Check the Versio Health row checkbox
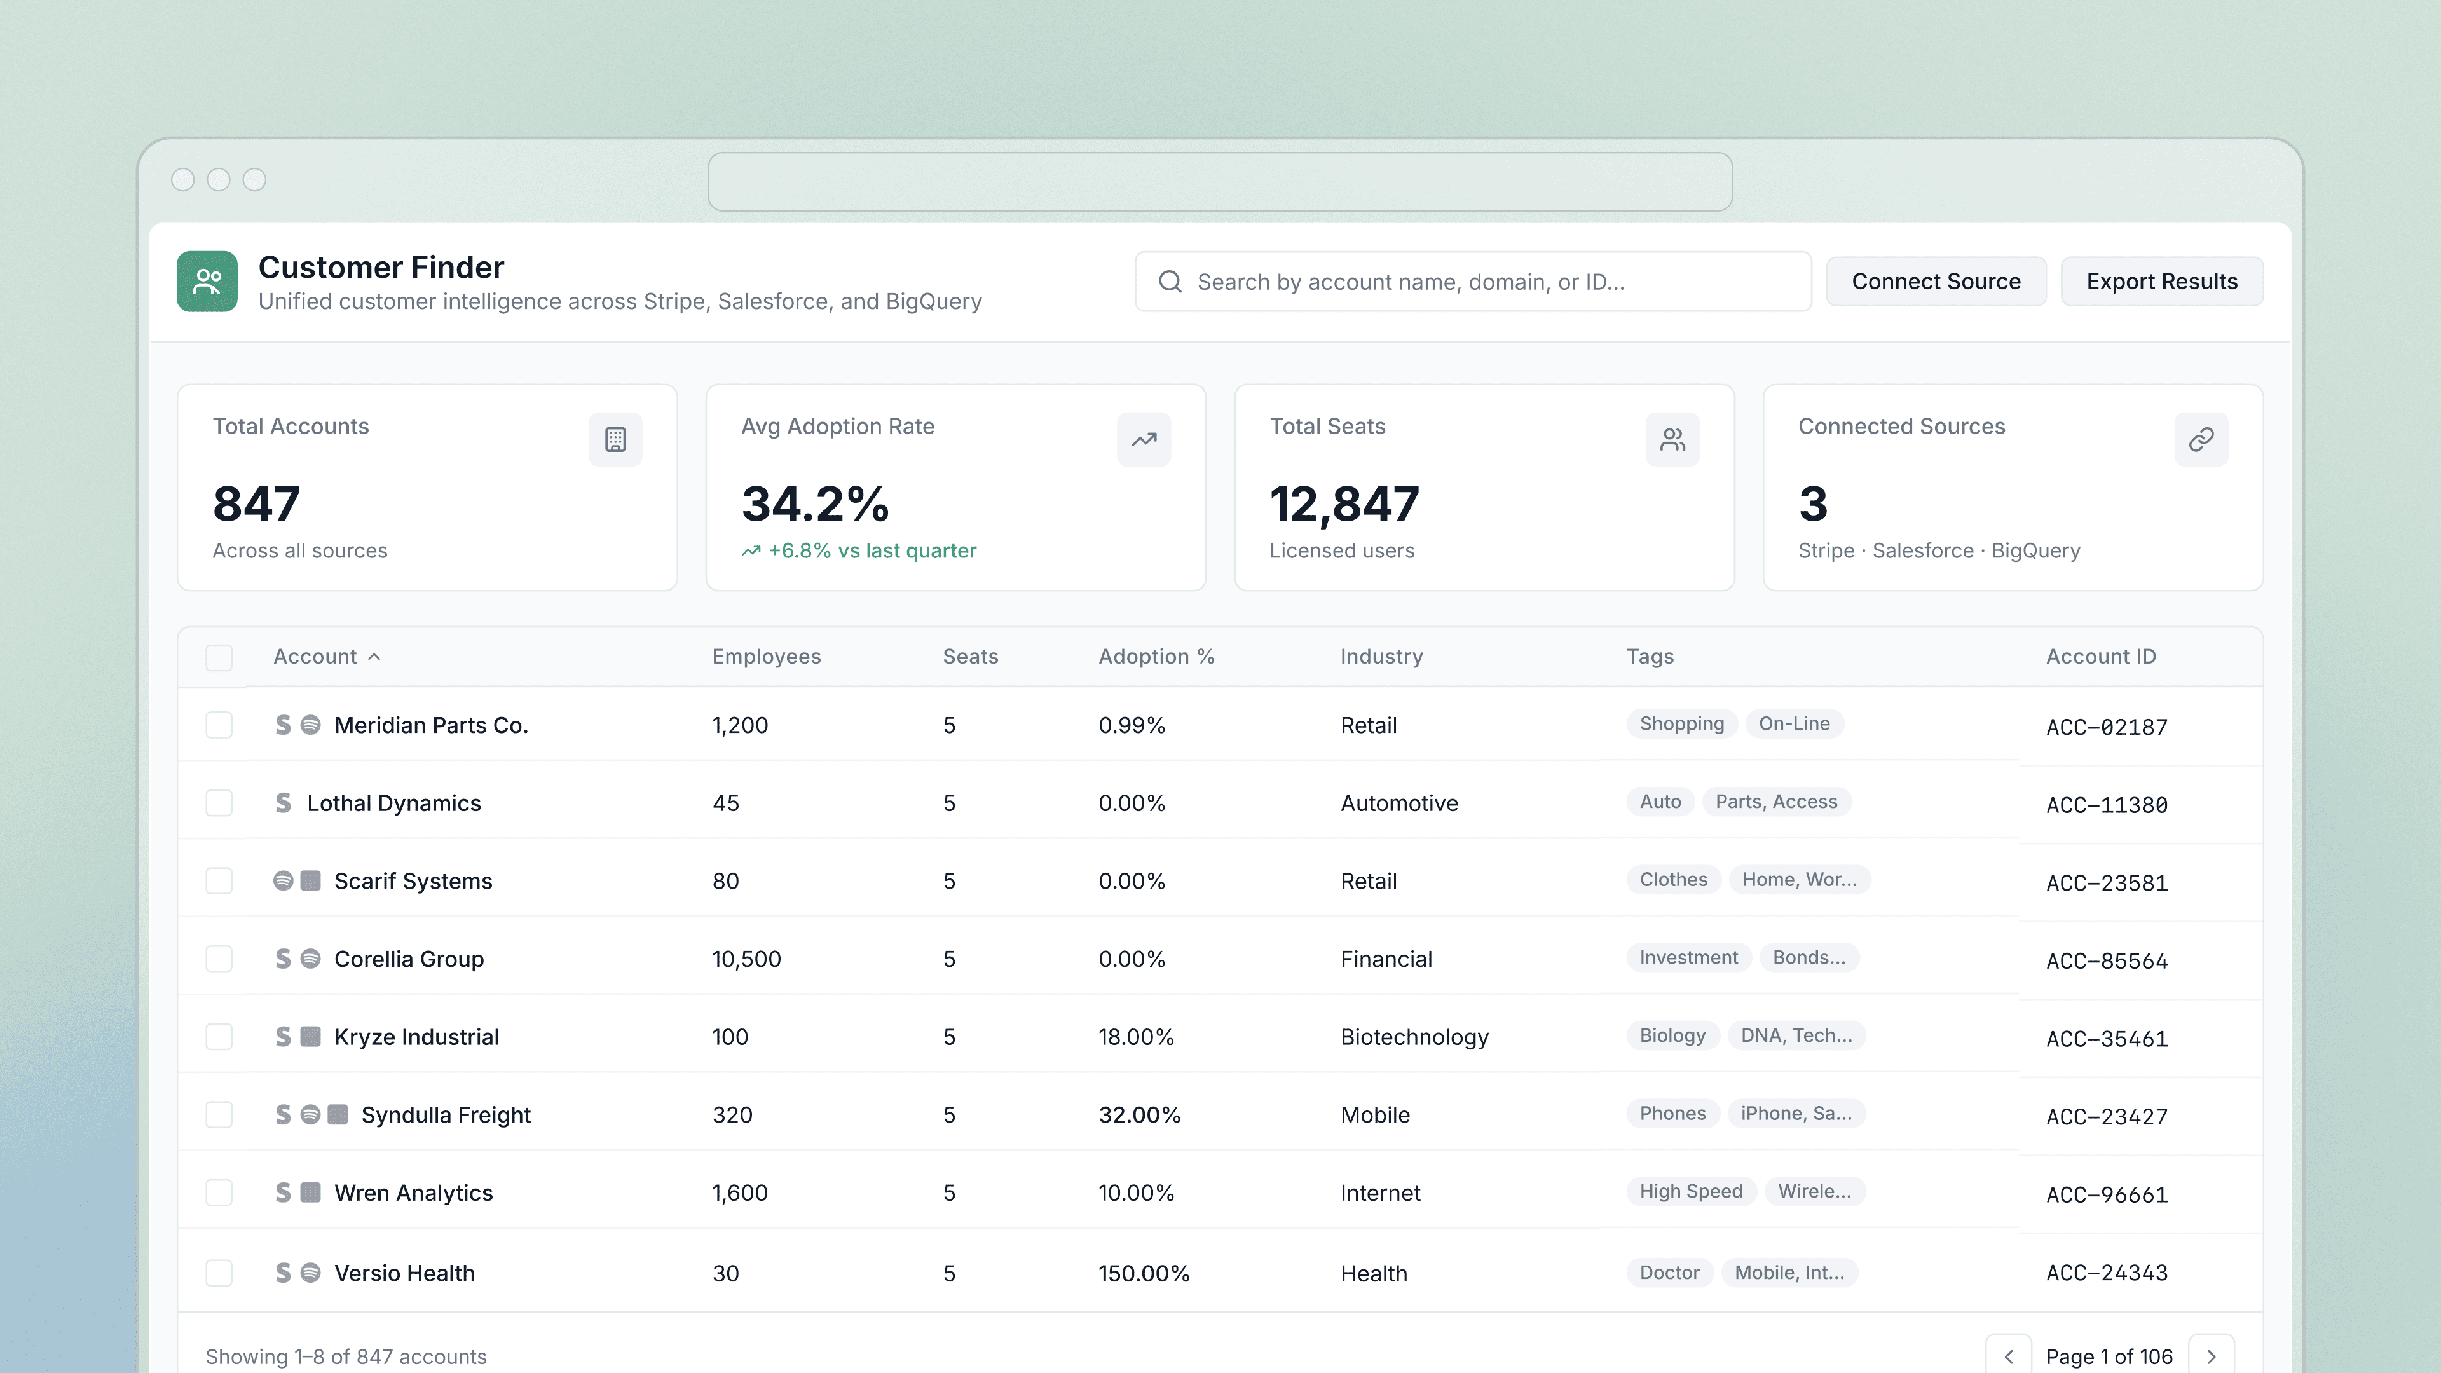Screen dimensions: 2441x1373 (219, 1273)
